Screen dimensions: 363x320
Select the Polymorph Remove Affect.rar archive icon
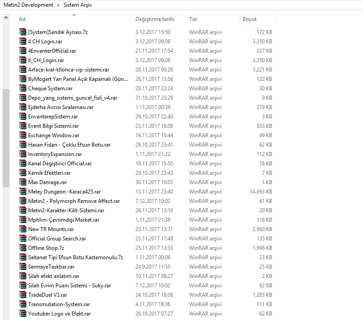[23, 201]
